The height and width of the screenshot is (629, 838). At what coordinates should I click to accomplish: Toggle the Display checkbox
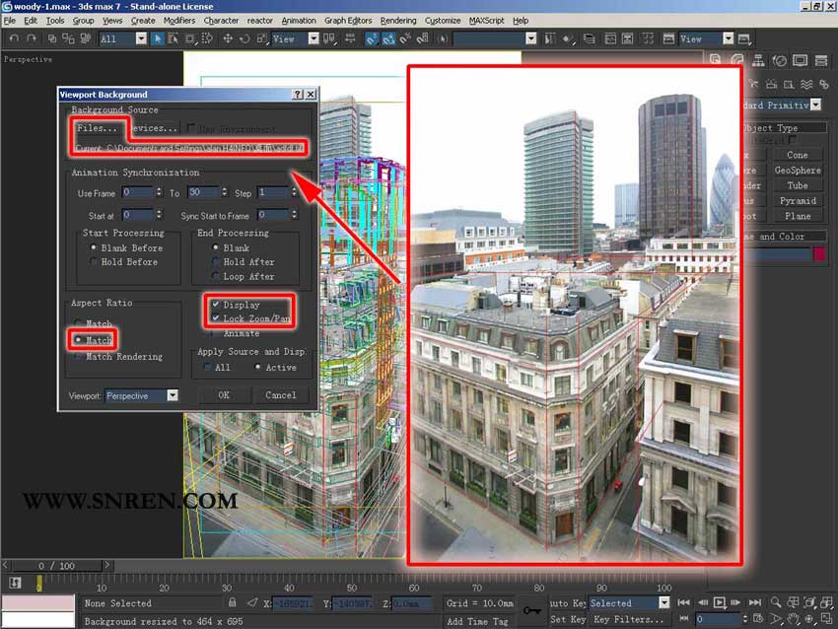click(216, 305)
